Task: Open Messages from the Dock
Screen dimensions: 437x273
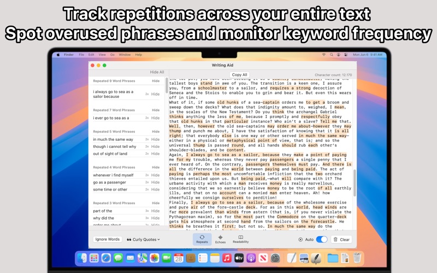Action: tap(118, 258)
